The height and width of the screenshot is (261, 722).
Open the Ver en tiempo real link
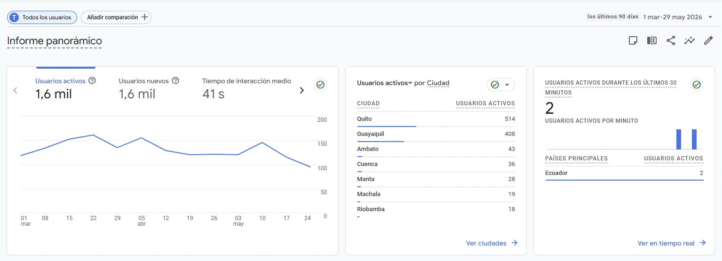click(x=672, y=243)
